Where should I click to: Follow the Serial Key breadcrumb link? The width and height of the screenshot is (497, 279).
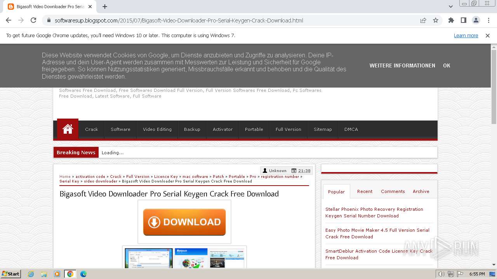[x=69, y=181]
